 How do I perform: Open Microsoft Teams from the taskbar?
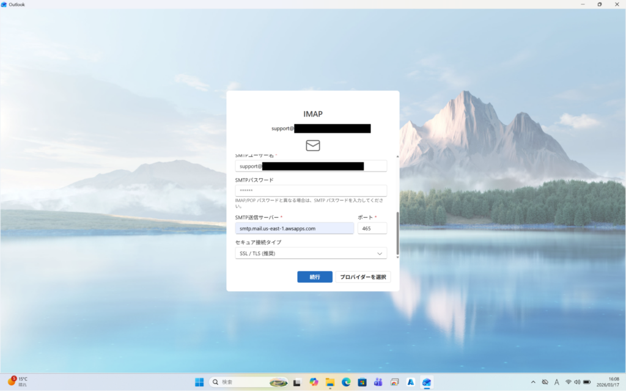(x=378, y=382)
